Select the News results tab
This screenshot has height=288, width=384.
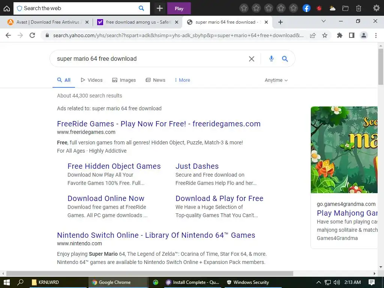coord(156,80)
